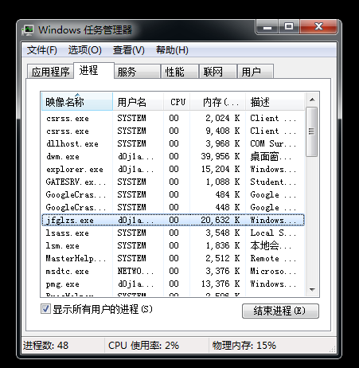
Task: Select the explorer.exe process
Action: [173, 169]
